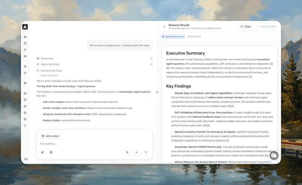
Task: Click 'Self-Validating AI Eliminates Error Accumulation' title
Action: pyautogui.click(x=204, y=112)
